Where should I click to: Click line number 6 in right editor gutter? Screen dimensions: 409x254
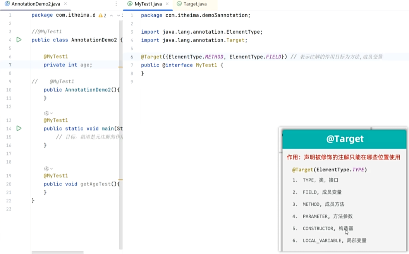132,57
